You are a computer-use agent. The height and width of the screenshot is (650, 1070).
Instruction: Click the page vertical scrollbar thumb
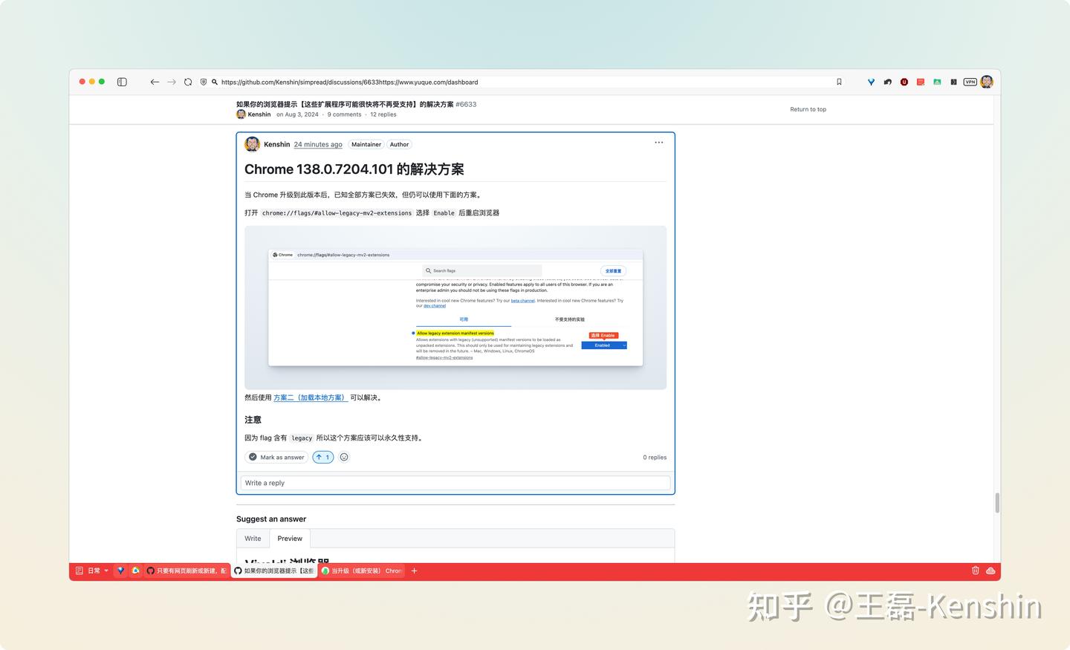997,503
